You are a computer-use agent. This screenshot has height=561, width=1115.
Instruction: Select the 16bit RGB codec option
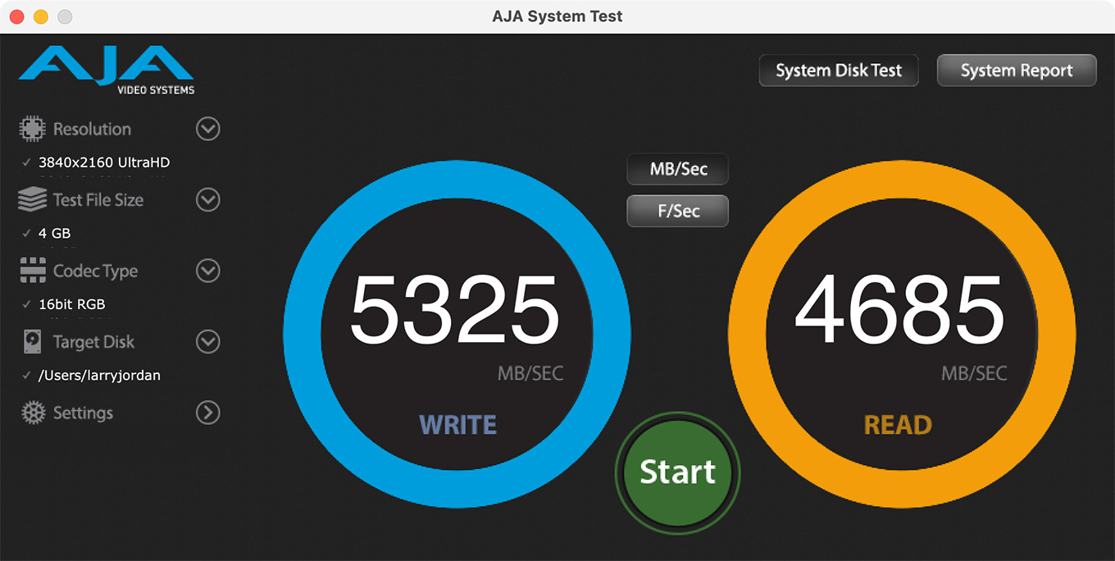[x=72, y=304]
